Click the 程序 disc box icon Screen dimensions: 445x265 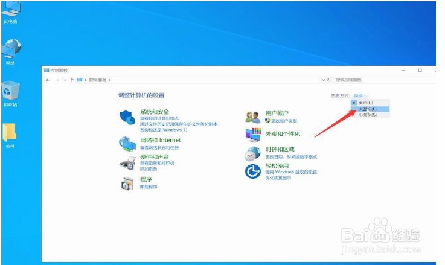pos(127,184)
